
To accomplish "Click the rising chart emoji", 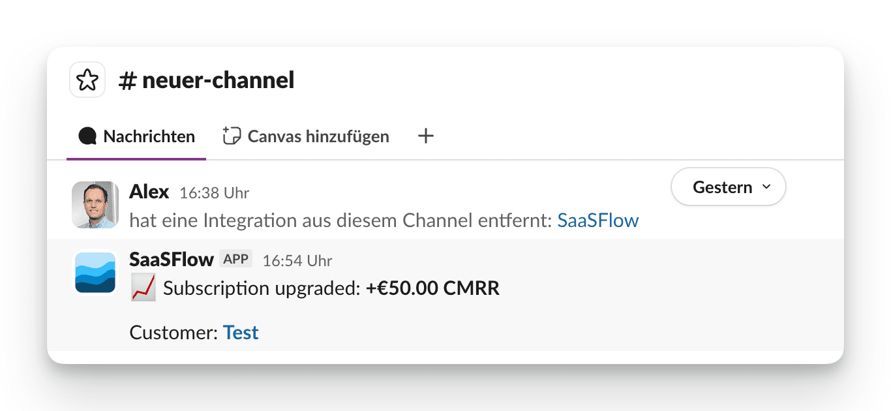I will pos(143,288).
